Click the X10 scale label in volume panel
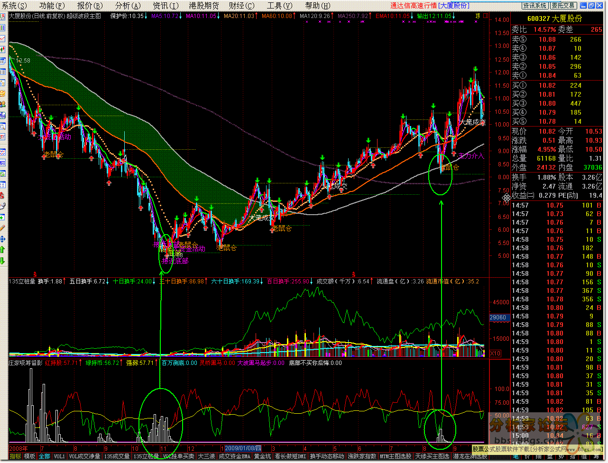The height and width of the screenshot is (463, 608). click(495, 354)
